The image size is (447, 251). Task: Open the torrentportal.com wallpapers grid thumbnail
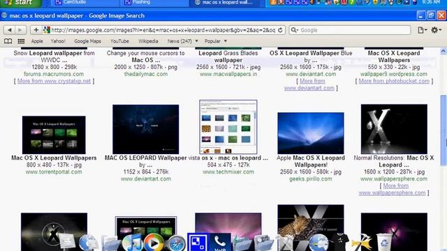pos(54,135)
